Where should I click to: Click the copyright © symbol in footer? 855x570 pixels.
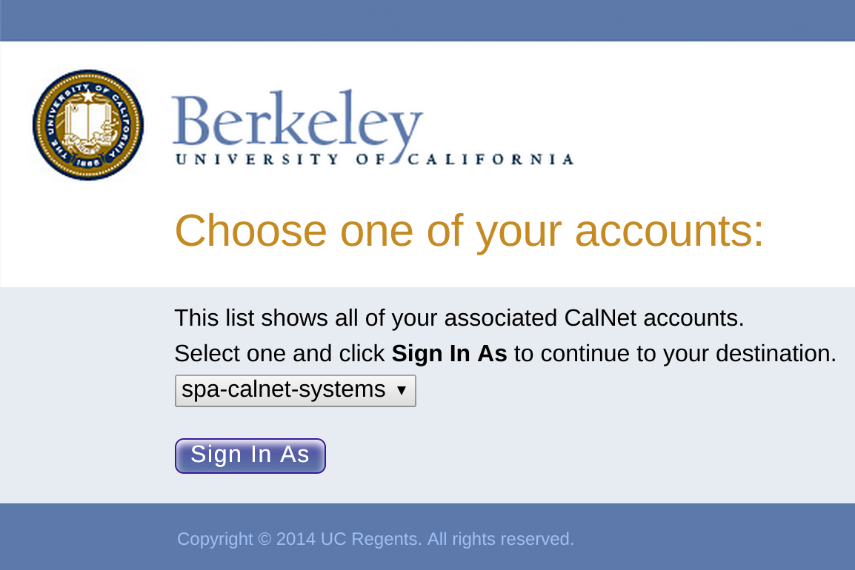pyautogui.click(x=265, y=539)
